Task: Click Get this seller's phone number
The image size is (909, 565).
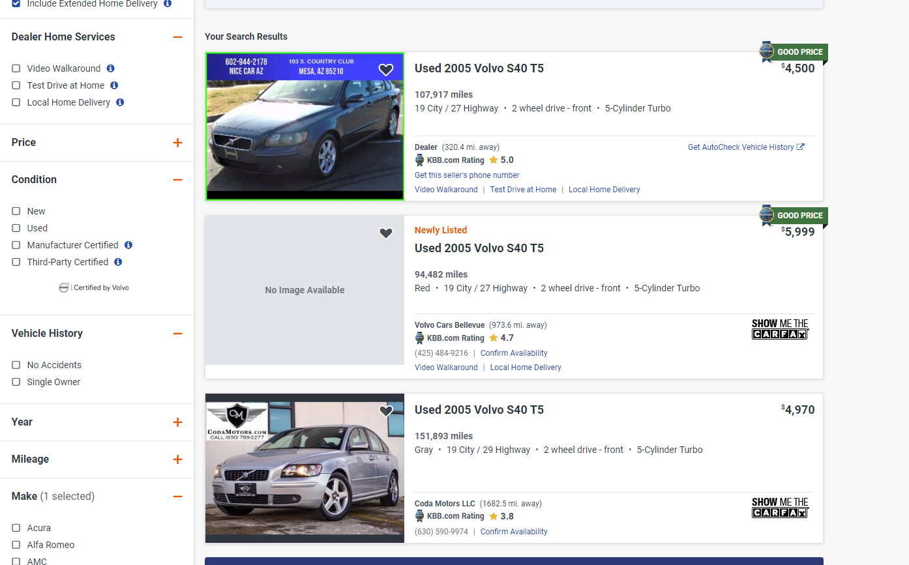Action: (x=467, y=175)
